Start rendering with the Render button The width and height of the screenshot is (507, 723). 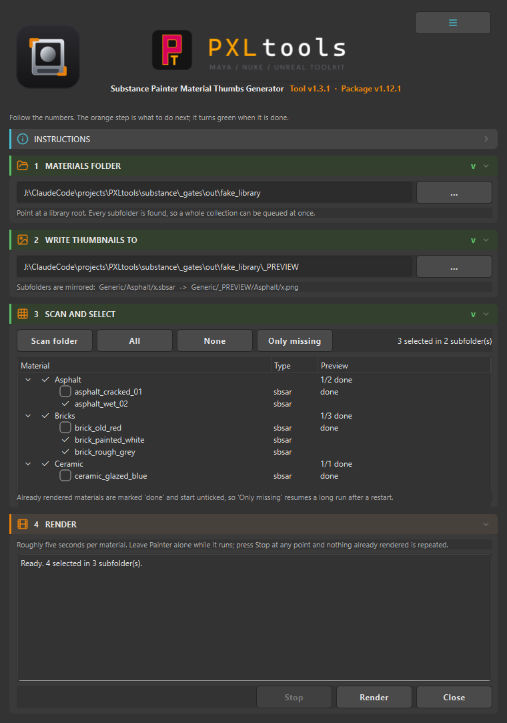point(374,697)
